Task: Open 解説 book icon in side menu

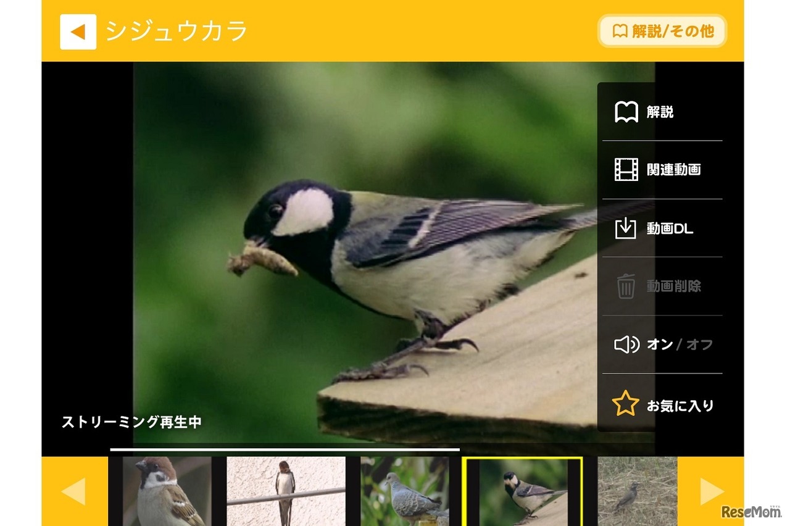Action: pos(626,112)
